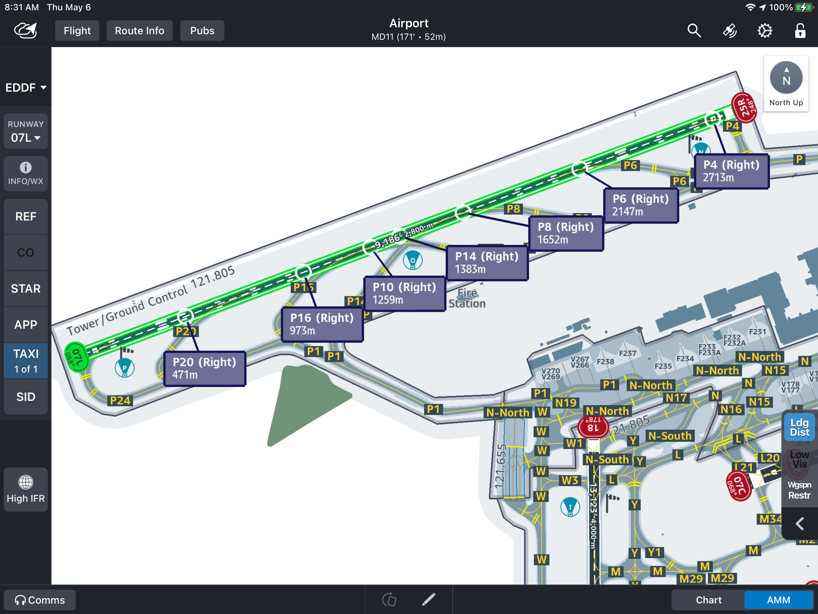Expand the Runway 07L selector
This screenshot has width=818, height=614.
25,132
